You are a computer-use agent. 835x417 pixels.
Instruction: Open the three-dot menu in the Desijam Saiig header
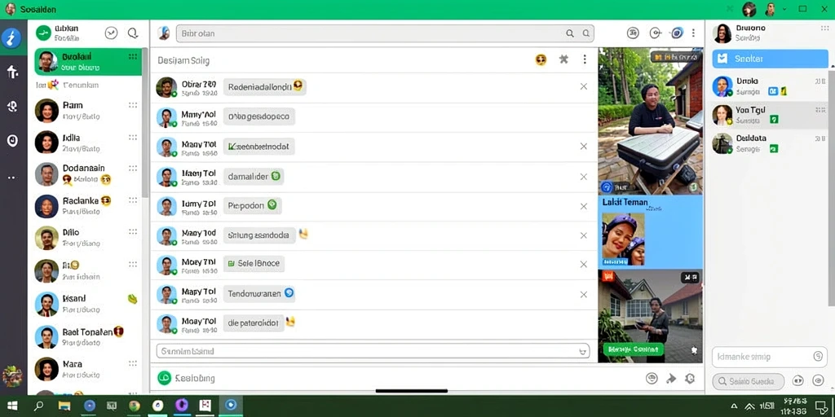584,59
